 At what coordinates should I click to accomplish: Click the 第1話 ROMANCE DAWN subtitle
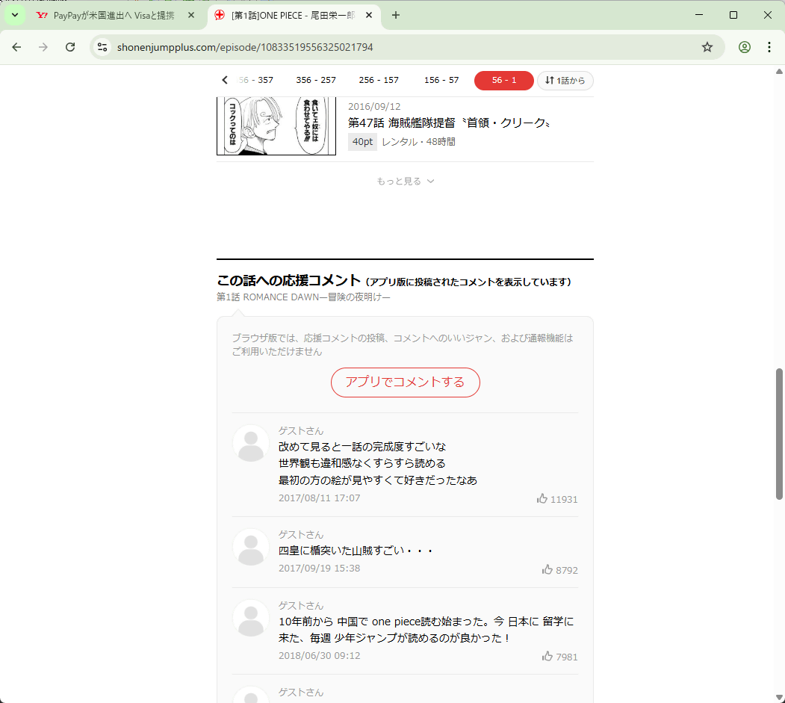coord(303,297)
